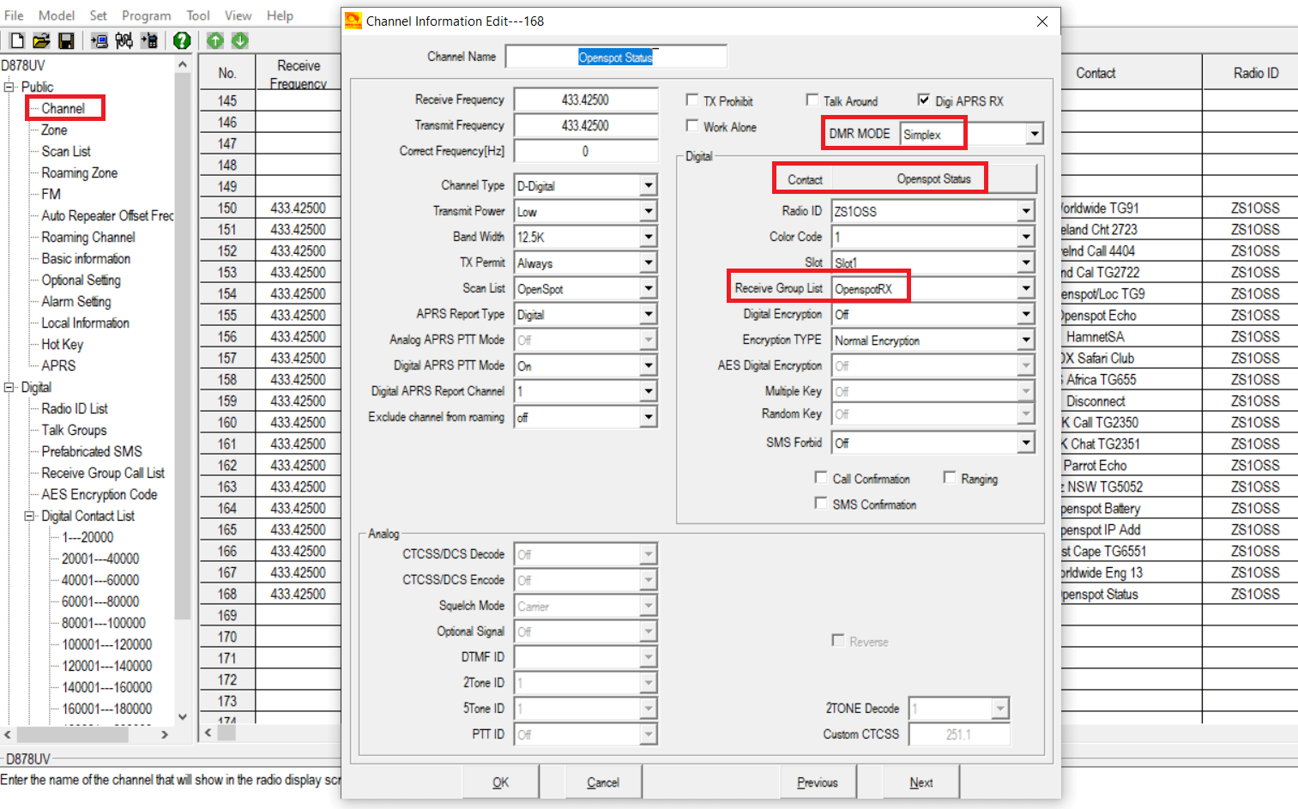This screenshot has height=809, width=1298.
Task: Open the Model menu
Action: pyautogui.click(x=57, y=15)
